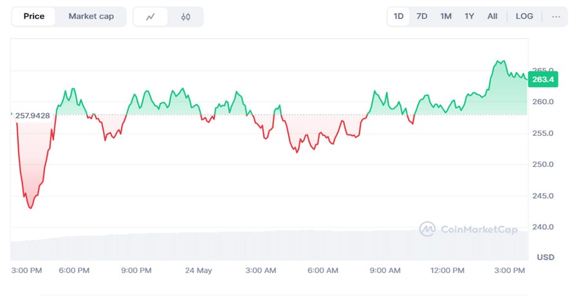Click the 9:00 AM time axis label
Image resolution: width=579 pixels, height=296 pixels.
[385, 270]
